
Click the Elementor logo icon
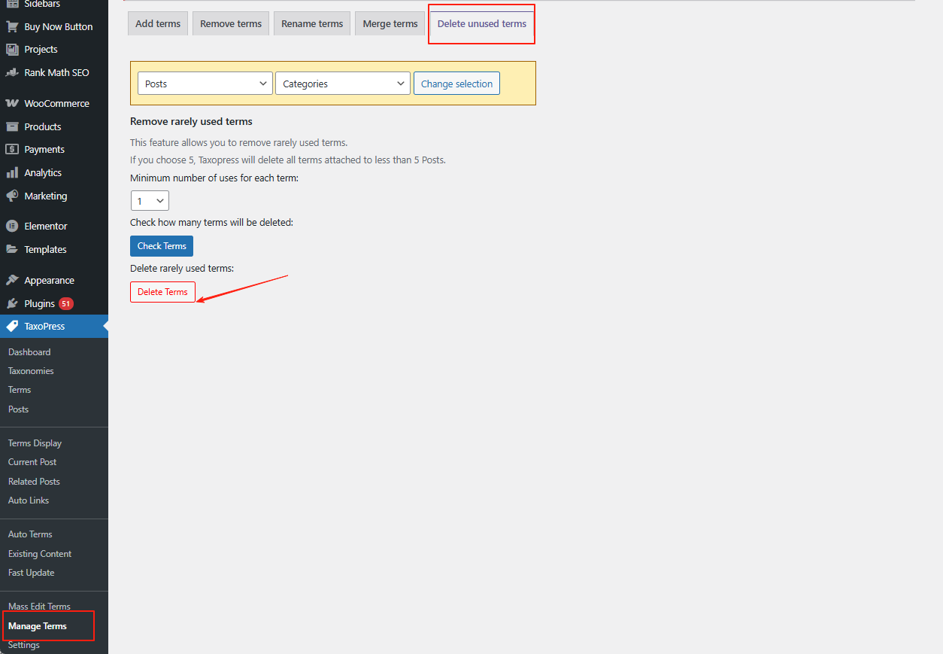[12, 226]
